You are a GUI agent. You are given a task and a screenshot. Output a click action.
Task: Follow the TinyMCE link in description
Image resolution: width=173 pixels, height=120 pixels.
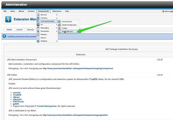point(93,79)
